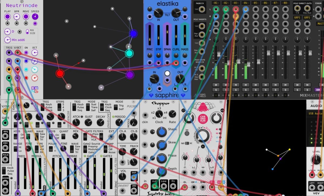Click the LEVEL knob on Audio module
Screen dimensions: 324x196
[316, 160]
